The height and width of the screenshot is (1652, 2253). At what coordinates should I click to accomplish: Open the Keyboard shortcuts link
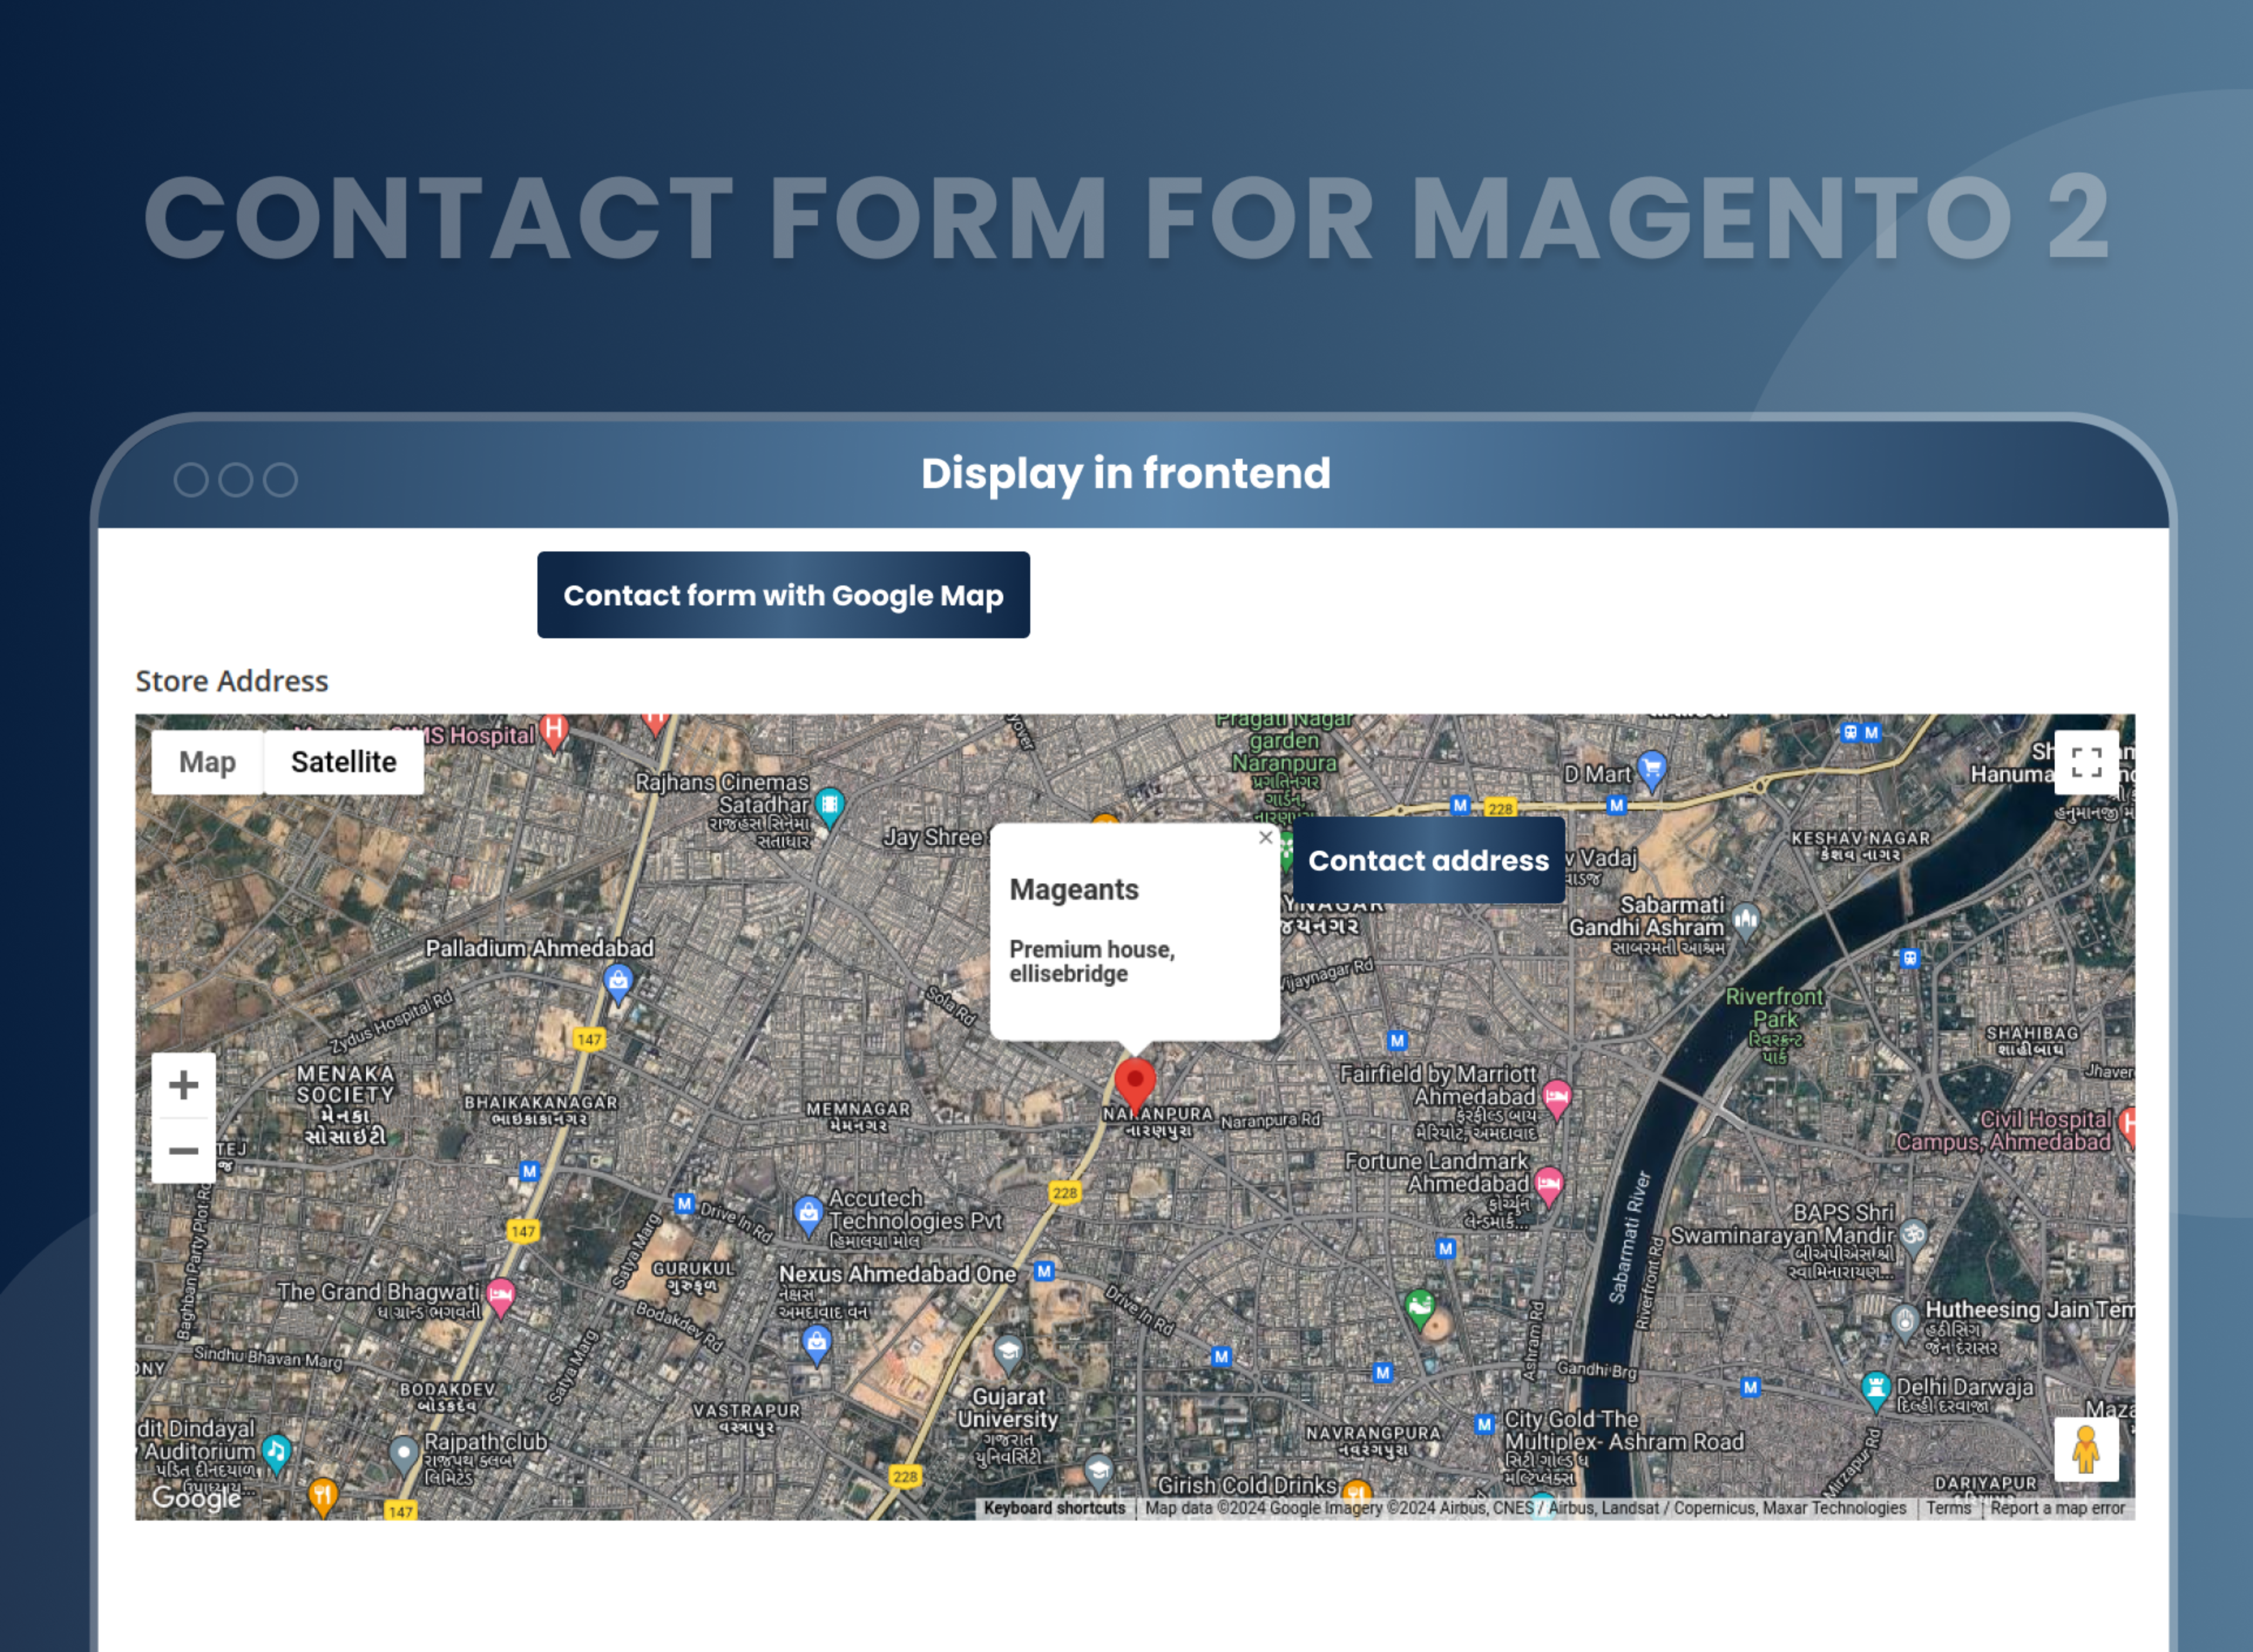tap(1054, 1508)
